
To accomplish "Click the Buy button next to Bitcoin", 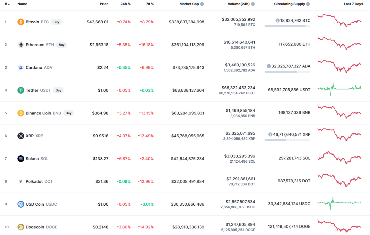I will (56, 22).
